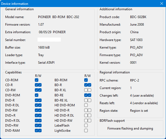Toggle the DVD-RW write checkbox

(x=40, y=110)
